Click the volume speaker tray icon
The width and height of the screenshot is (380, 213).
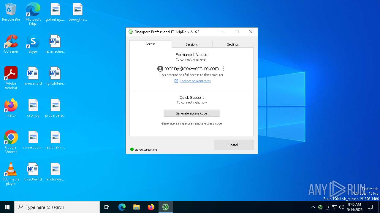tap(342, 207)
